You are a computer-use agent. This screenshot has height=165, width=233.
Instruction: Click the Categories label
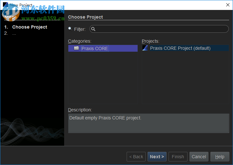pyautogui.click(x=80, y=41)
